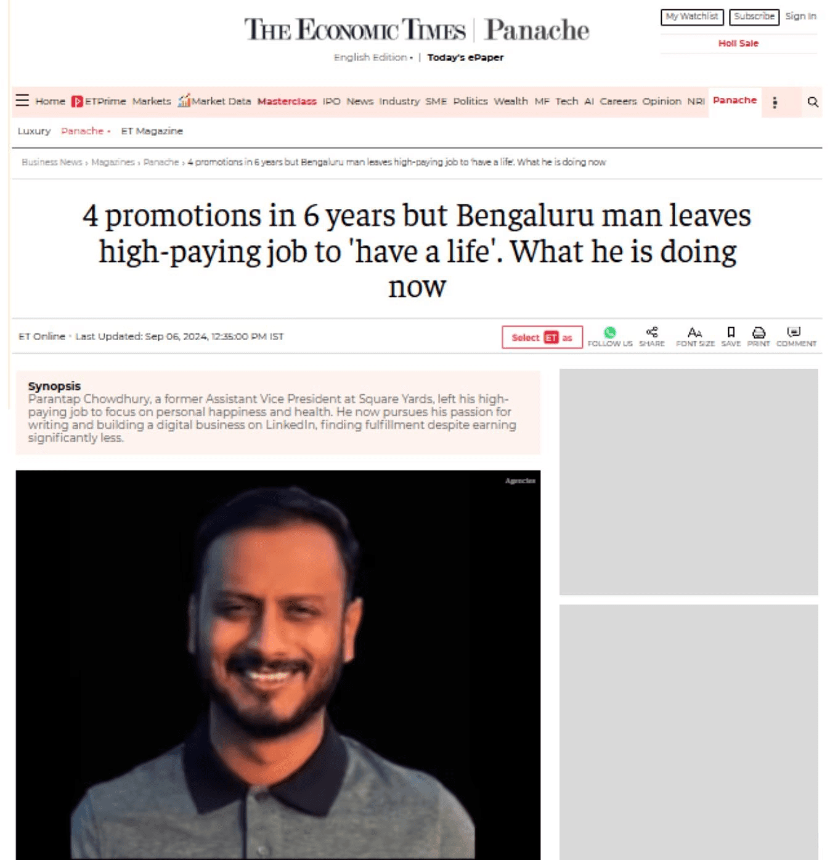Go to the Wealth section
The image size is (830, 860).
pos(511,101)
